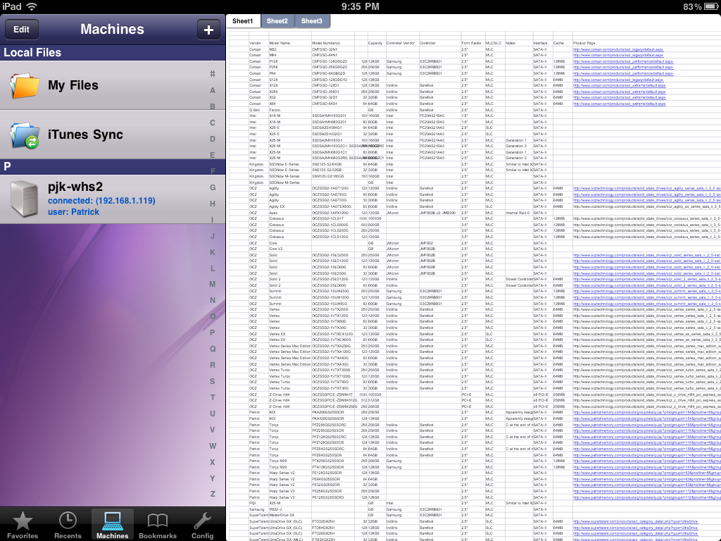The image size is (721, 541).
Task: Open the Bookmarks tab
Action: point(157,526)
